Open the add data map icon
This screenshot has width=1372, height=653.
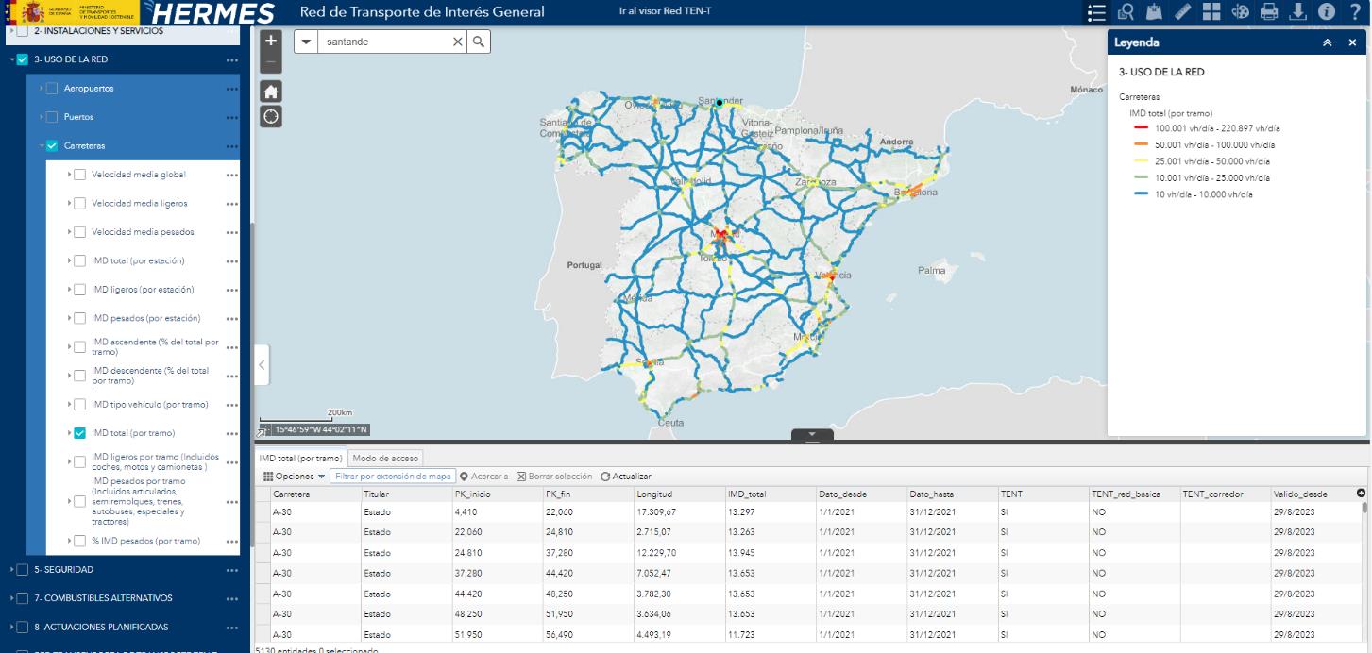pyautogui.click(x=1153, y=12)
